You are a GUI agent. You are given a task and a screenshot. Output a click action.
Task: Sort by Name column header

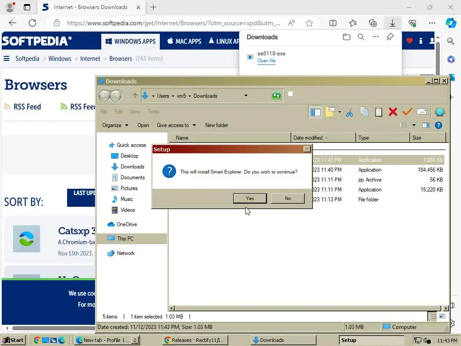tap(230, 138)
